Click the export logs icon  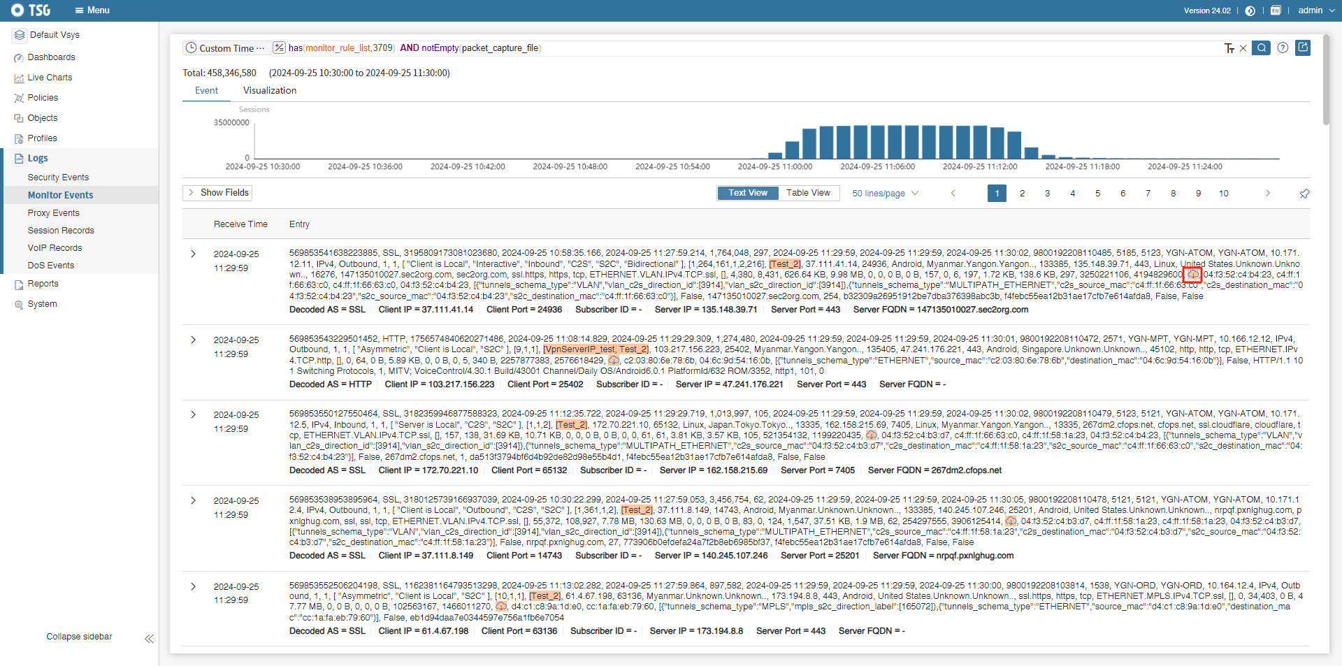pyautogui.click(x=1303, y=48)
